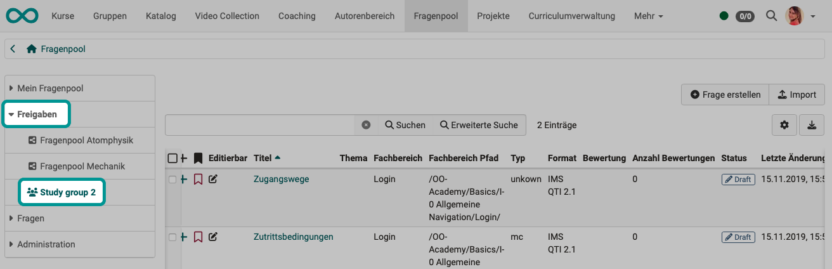Switch to the Autorenbereich tab
The height and width of the screenshot is (269, 832).
click(365, 16)
